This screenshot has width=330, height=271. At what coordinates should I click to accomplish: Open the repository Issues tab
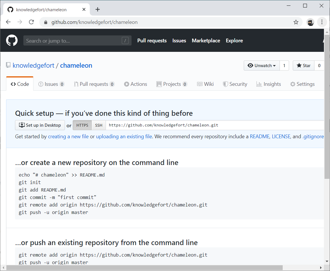51,84
